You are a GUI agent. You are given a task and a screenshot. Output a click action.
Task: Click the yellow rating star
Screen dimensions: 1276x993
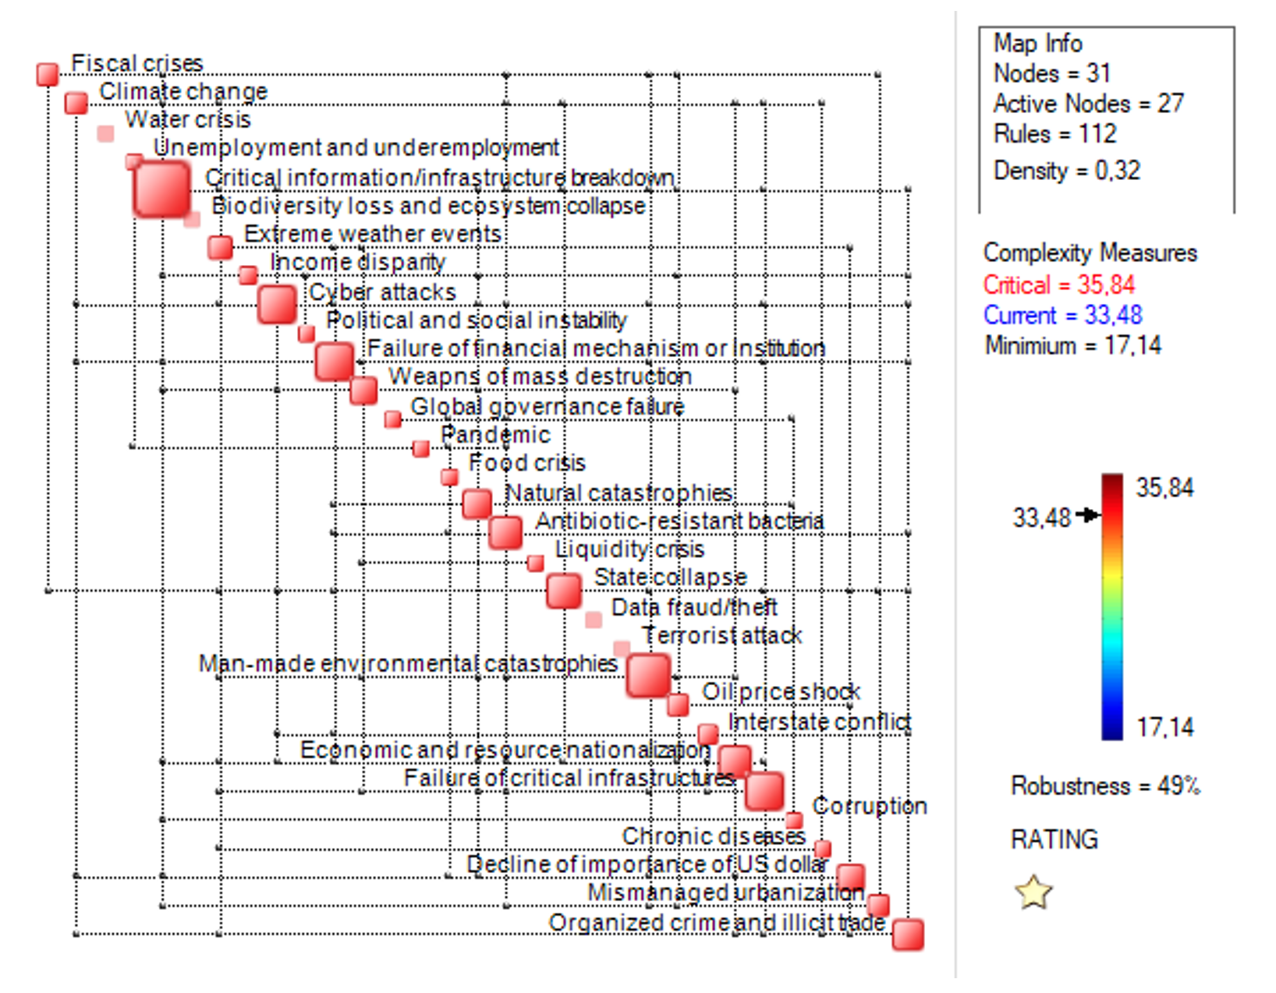tap(1033, 892)
